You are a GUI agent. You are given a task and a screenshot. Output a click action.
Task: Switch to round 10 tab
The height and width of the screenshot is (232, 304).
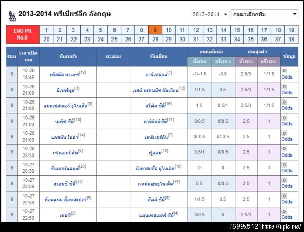point(169,30)
